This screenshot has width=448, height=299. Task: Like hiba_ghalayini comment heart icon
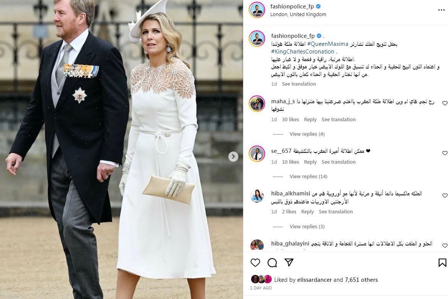[445, 245]
